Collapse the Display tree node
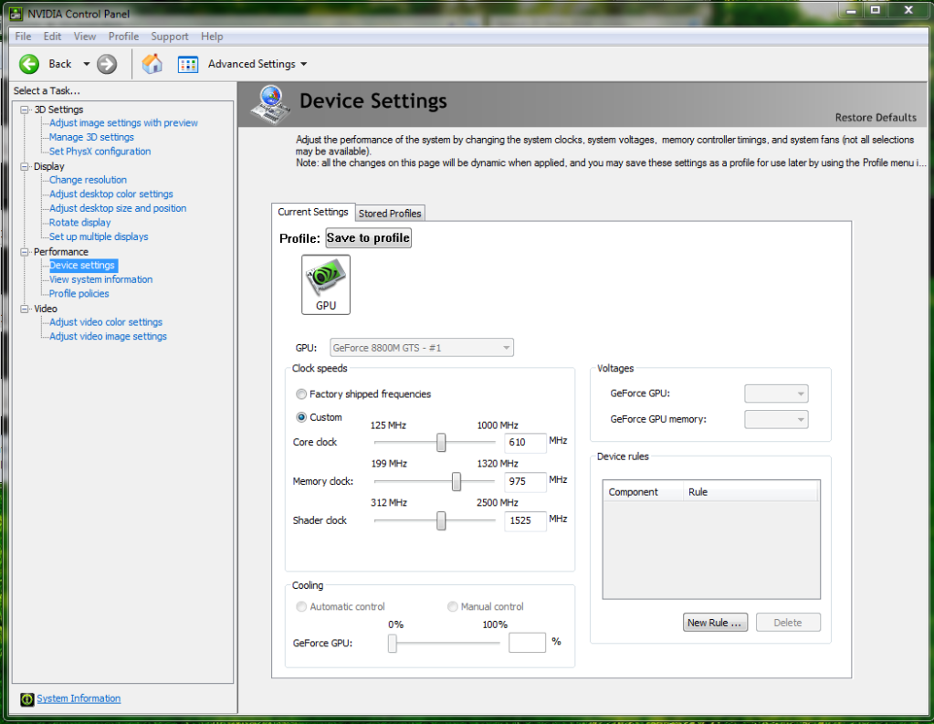 25,166
